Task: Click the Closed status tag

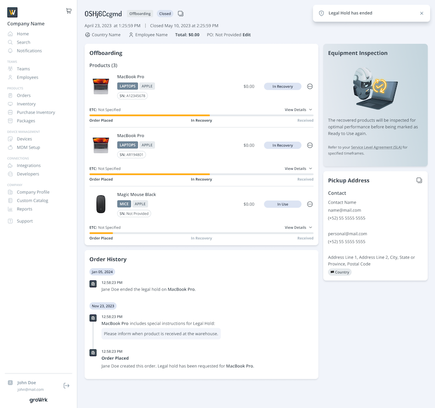Action: [x=165, y=14]
